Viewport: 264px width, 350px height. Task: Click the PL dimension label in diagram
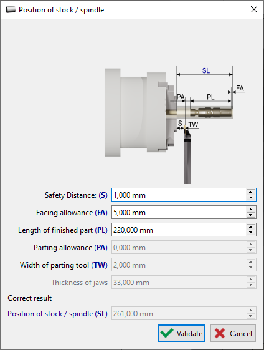[x=210, y=97]
